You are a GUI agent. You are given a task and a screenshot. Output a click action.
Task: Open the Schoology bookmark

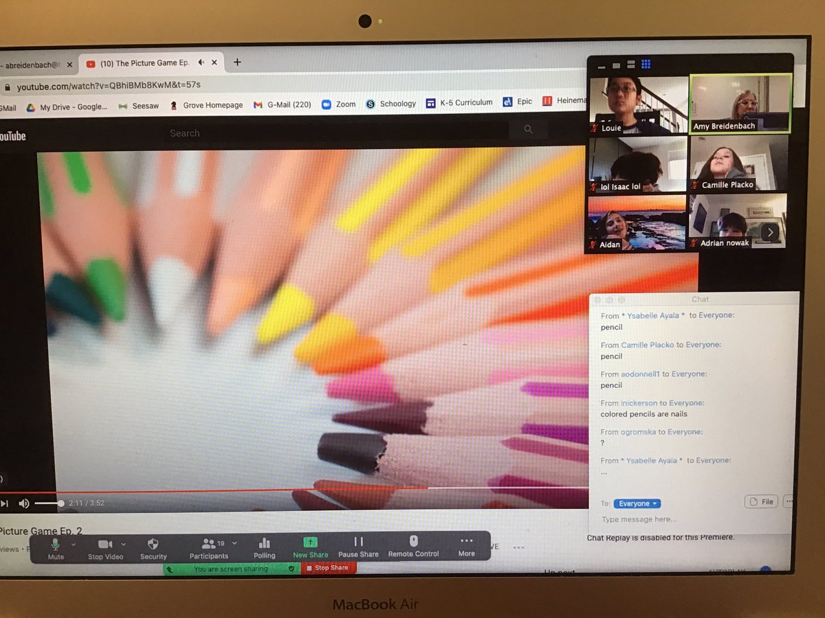point(391,104)
